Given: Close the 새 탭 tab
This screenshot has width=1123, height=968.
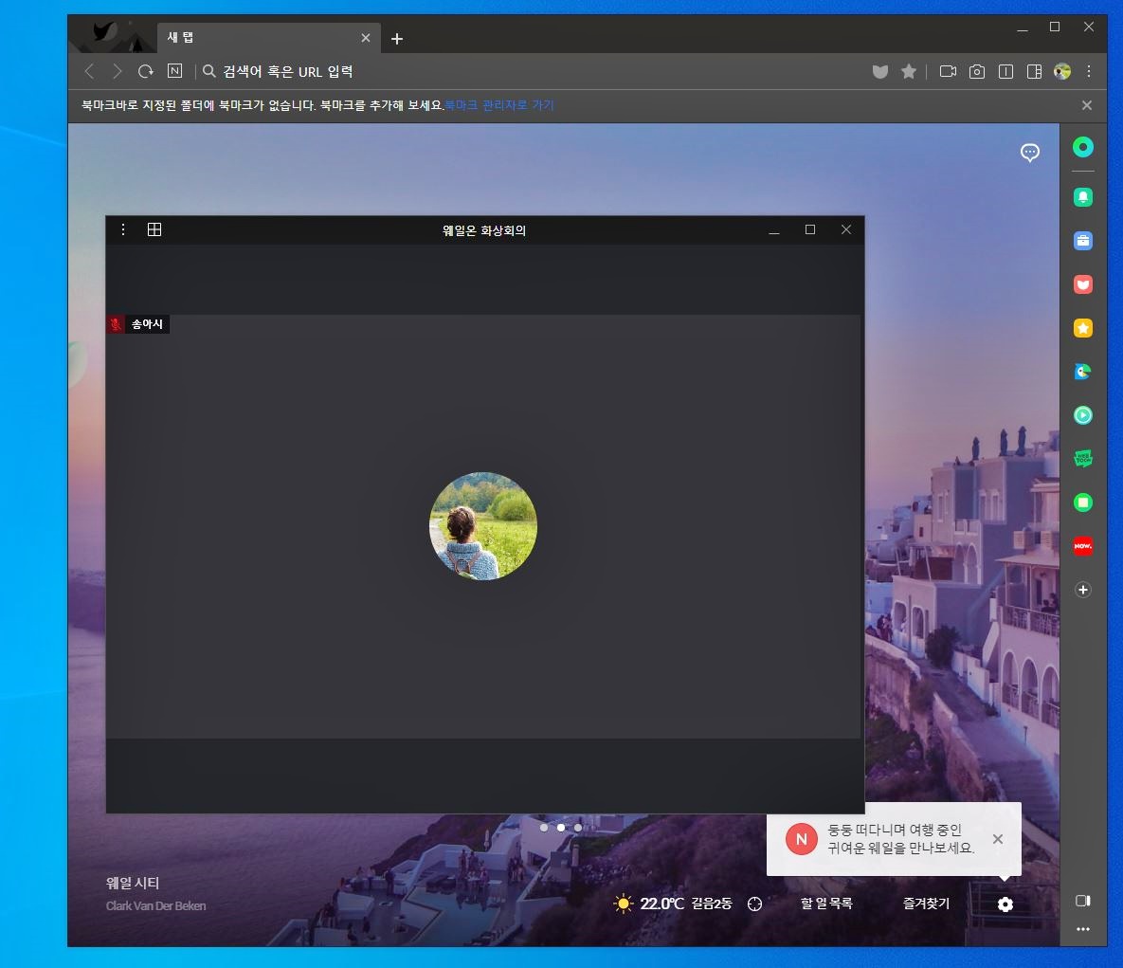Looking at the screenshot, I should 366,38.
